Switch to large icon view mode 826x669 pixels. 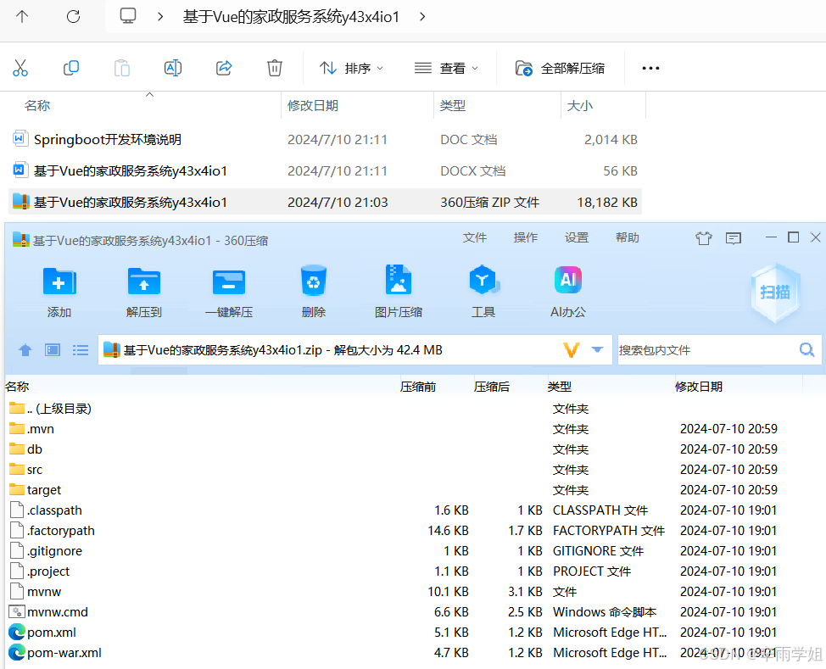click(53, 349)
